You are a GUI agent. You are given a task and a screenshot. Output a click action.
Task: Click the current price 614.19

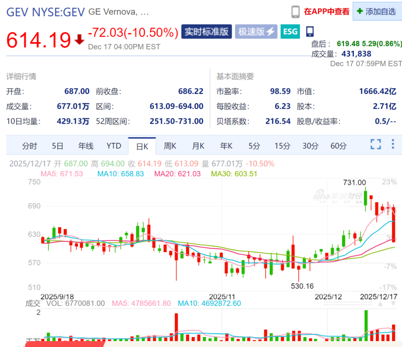coord(38,40)
